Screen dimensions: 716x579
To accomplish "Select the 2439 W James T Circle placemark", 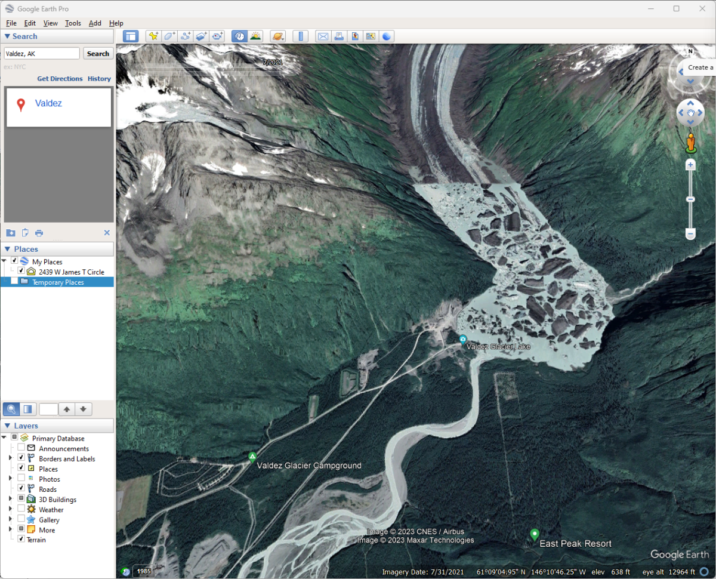I will point(72,272).
